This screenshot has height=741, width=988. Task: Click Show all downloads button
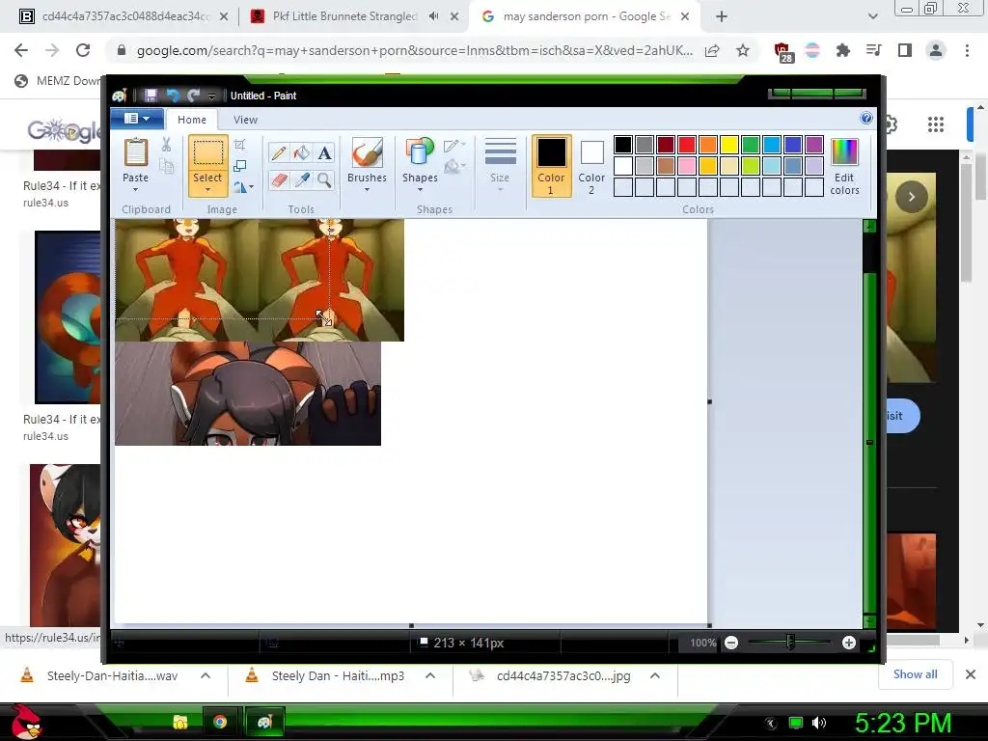pos(915,674)
